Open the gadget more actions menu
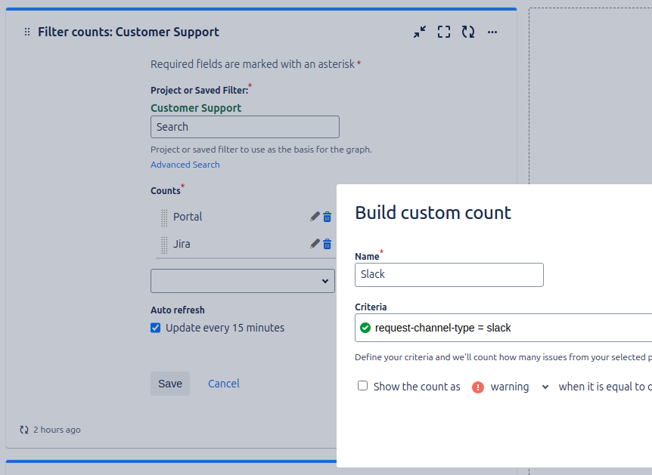 492,32
